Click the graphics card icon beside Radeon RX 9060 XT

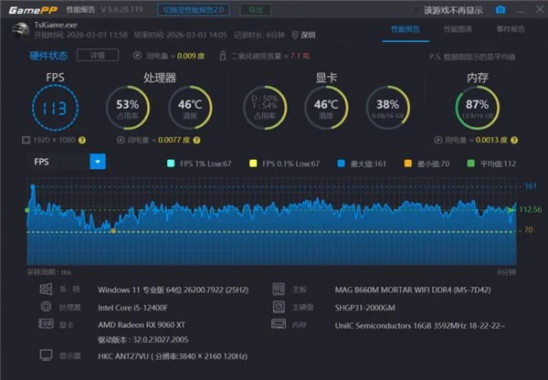(46, 324)
